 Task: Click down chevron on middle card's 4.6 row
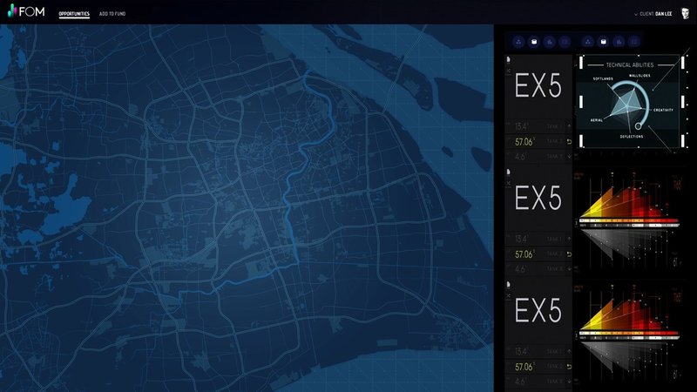click(569, 269)
